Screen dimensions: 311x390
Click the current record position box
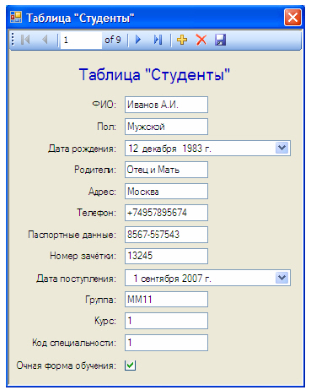click(81, 40)
